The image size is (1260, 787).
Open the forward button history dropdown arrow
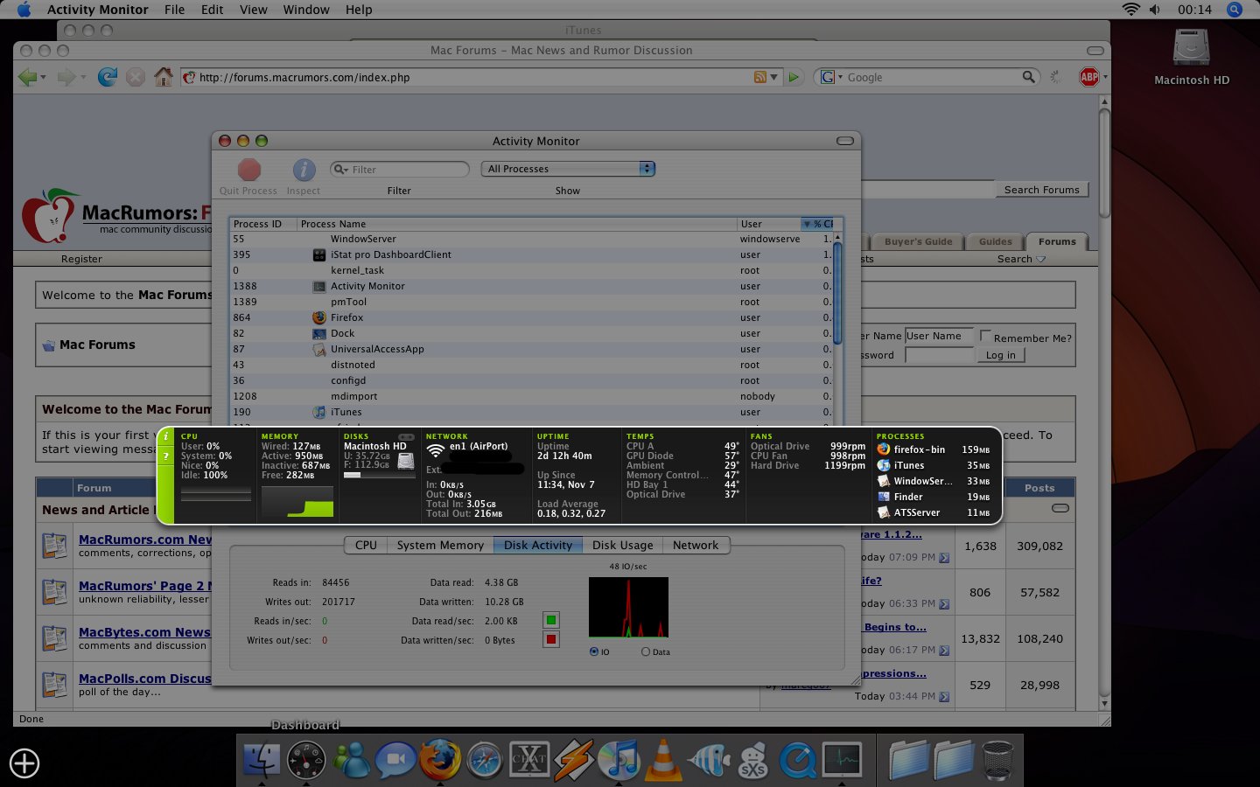(x=83, y=77)
